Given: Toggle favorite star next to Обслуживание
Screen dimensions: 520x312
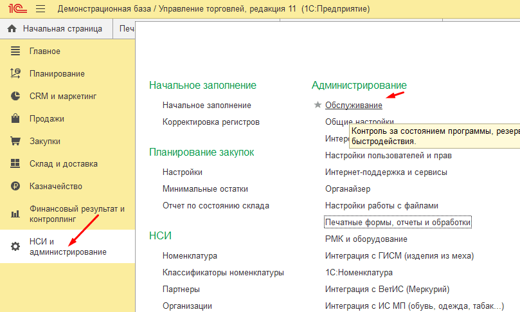Looking at the screenshot, I should click(x=318, y=105).
